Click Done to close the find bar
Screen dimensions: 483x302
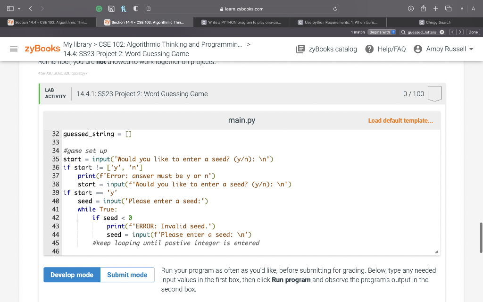(474, 32)
